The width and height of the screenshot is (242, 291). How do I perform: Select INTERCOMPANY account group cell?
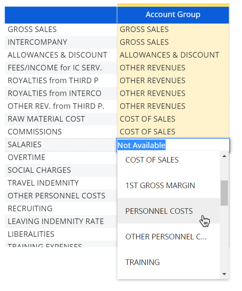pyautogui.click(x=173, y=42)
